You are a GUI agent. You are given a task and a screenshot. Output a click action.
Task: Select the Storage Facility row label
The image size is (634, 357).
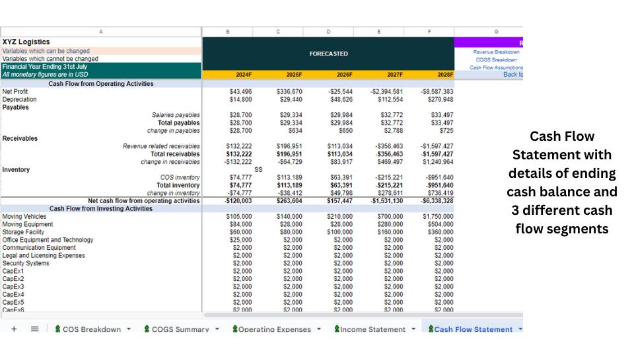[23, 232]
